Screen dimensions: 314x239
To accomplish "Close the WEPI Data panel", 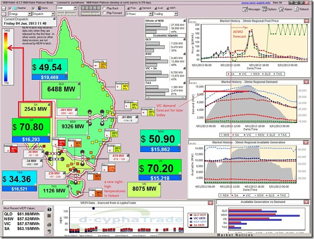I will click(210, 203).
